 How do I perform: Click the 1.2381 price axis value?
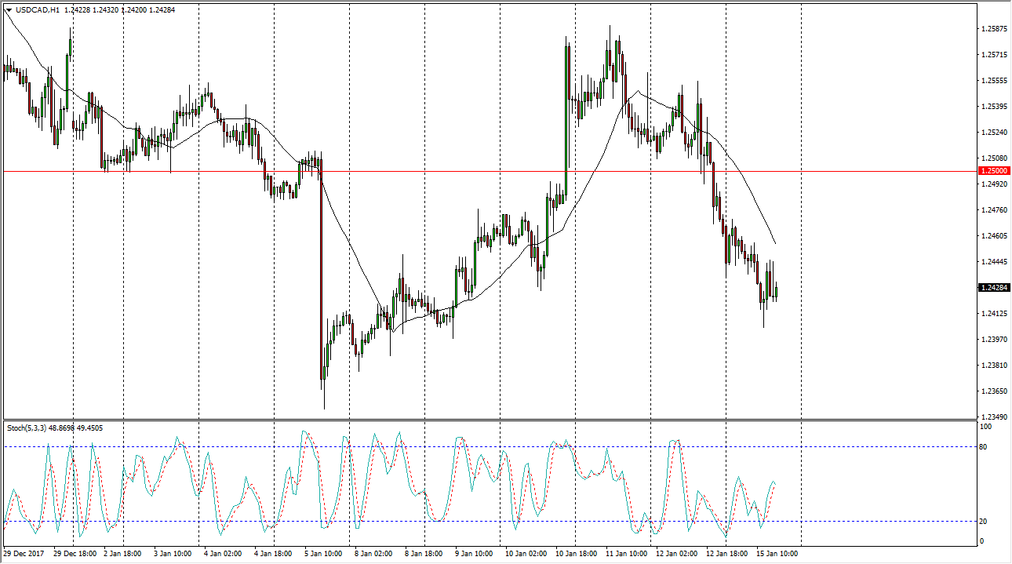pos(992,366)
